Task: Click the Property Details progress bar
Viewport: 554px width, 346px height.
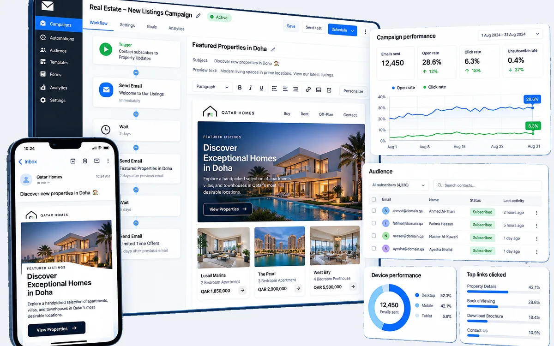Action: click(x=503, y=292)
